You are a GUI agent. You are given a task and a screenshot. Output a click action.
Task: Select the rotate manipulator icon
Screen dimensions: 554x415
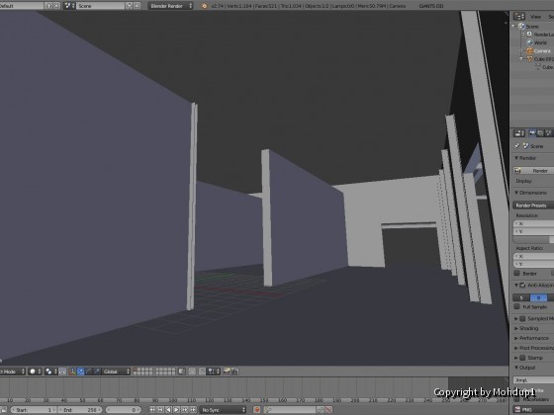pyautogui.click(x=89, y=372)
